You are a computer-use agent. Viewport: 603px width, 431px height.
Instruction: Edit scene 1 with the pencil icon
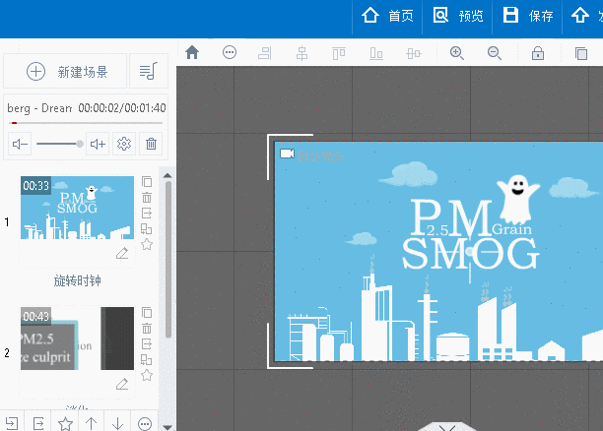coord(122,254)
